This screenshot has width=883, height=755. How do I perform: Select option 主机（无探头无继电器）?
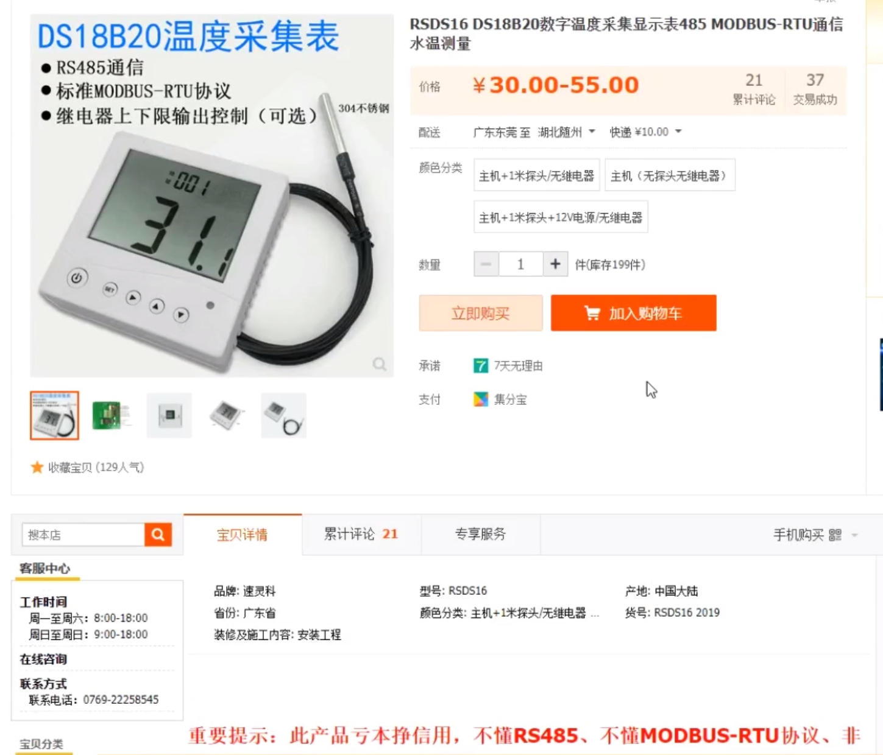[670, 175]
